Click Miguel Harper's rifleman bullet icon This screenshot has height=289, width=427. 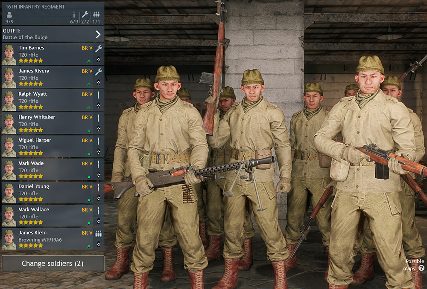[99, 141]
